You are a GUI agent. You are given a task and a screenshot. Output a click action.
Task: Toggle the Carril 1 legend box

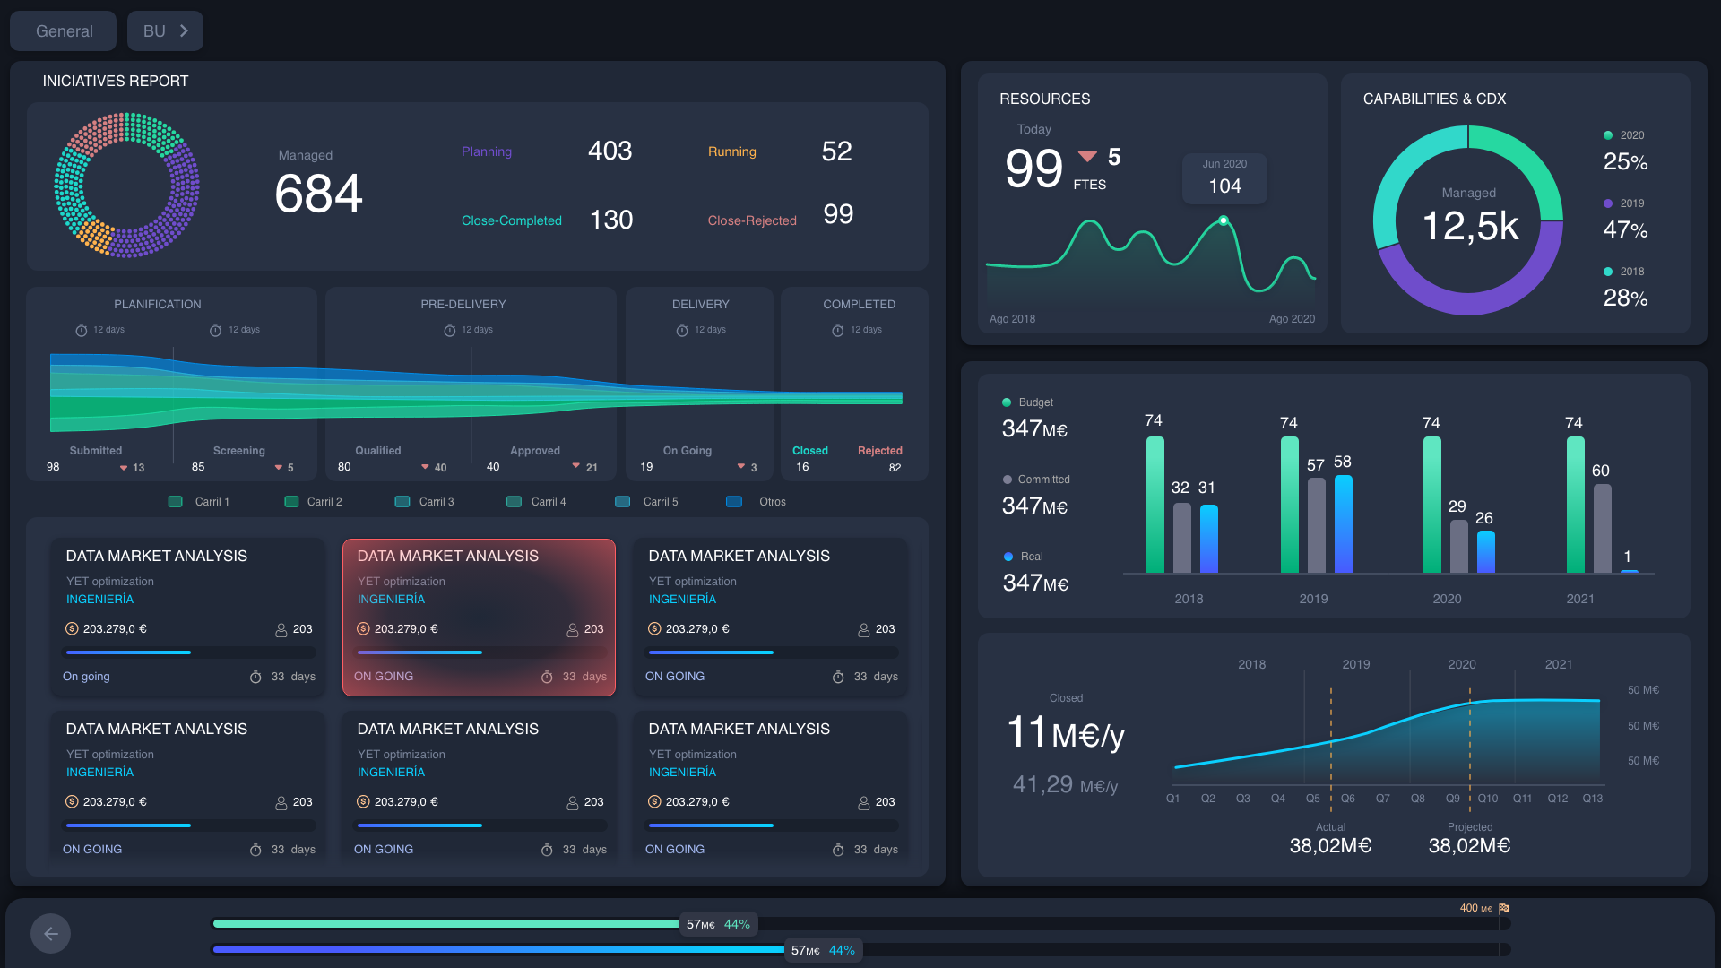176,502
